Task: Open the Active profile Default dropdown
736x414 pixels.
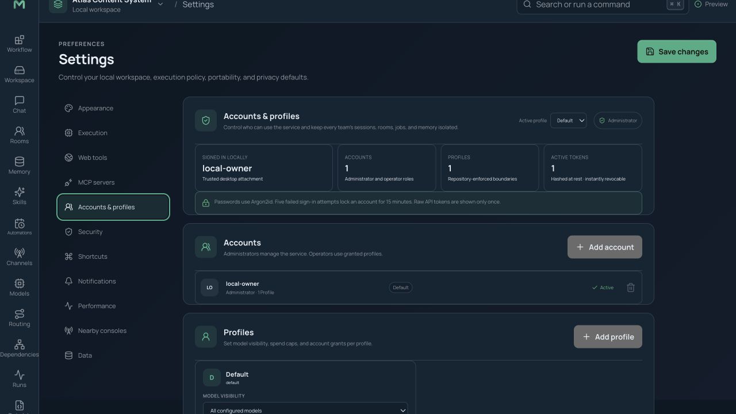Action: [569, 121]
